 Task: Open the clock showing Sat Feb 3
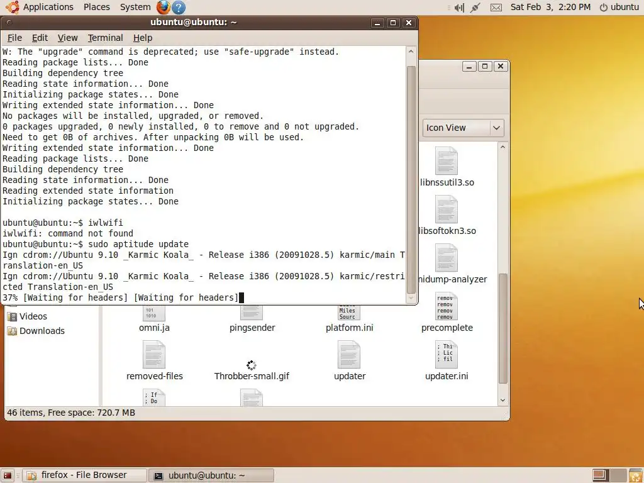[550, 7]
